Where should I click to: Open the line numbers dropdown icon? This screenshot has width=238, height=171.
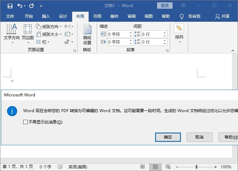point(69,34)
